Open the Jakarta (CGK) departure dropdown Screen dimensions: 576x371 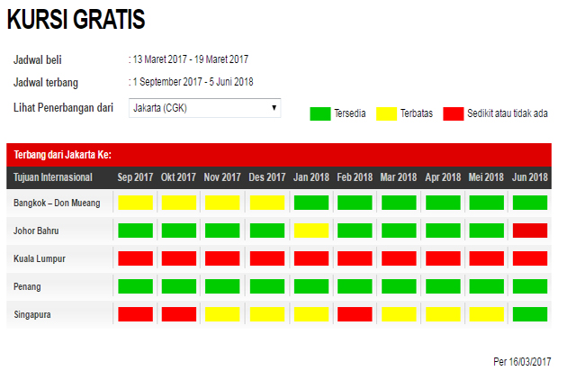204,108
